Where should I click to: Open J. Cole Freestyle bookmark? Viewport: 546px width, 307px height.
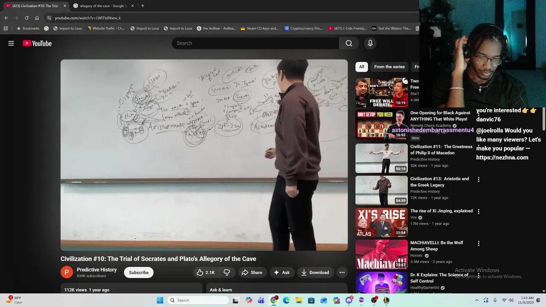click(347, 29)
